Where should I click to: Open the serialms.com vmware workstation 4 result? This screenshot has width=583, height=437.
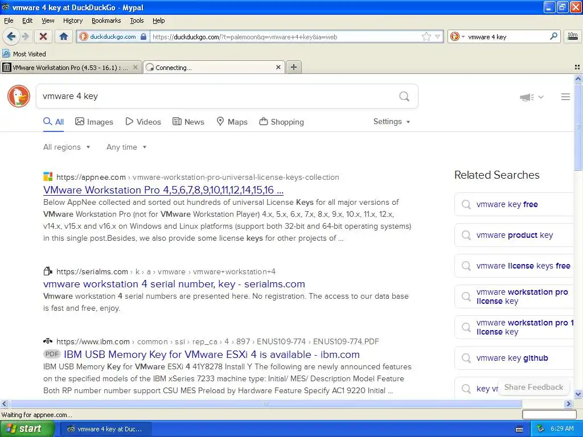[x=174, y=284]
